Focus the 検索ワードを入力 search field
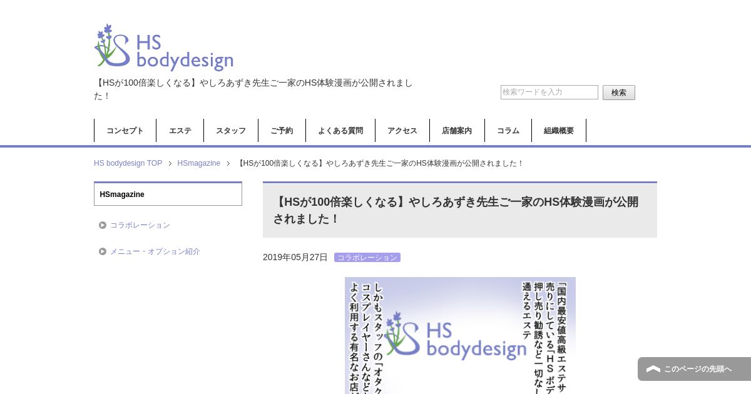Screen dimensions: 751x394 [x=549, y=92]
